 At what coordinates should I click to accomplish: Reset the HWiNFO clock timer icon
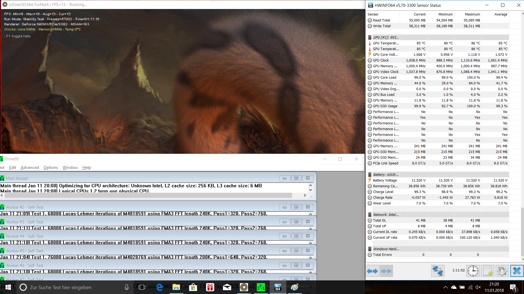(x=473, y=271)
